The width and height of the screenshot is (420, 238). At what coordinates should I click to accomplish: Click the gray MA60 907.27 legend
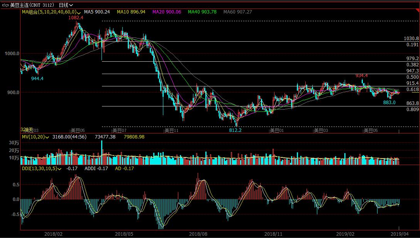pyautogui.click(x=237, y=12)
